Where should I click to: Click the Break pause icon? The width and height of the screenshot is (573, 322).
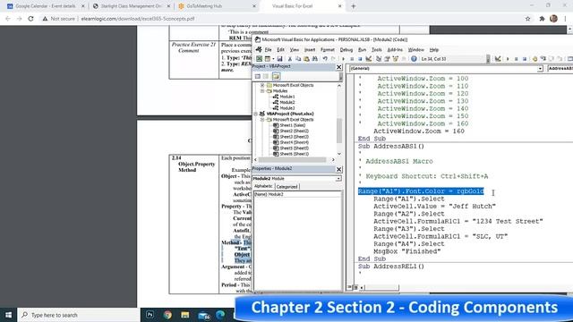coord(352,59)
